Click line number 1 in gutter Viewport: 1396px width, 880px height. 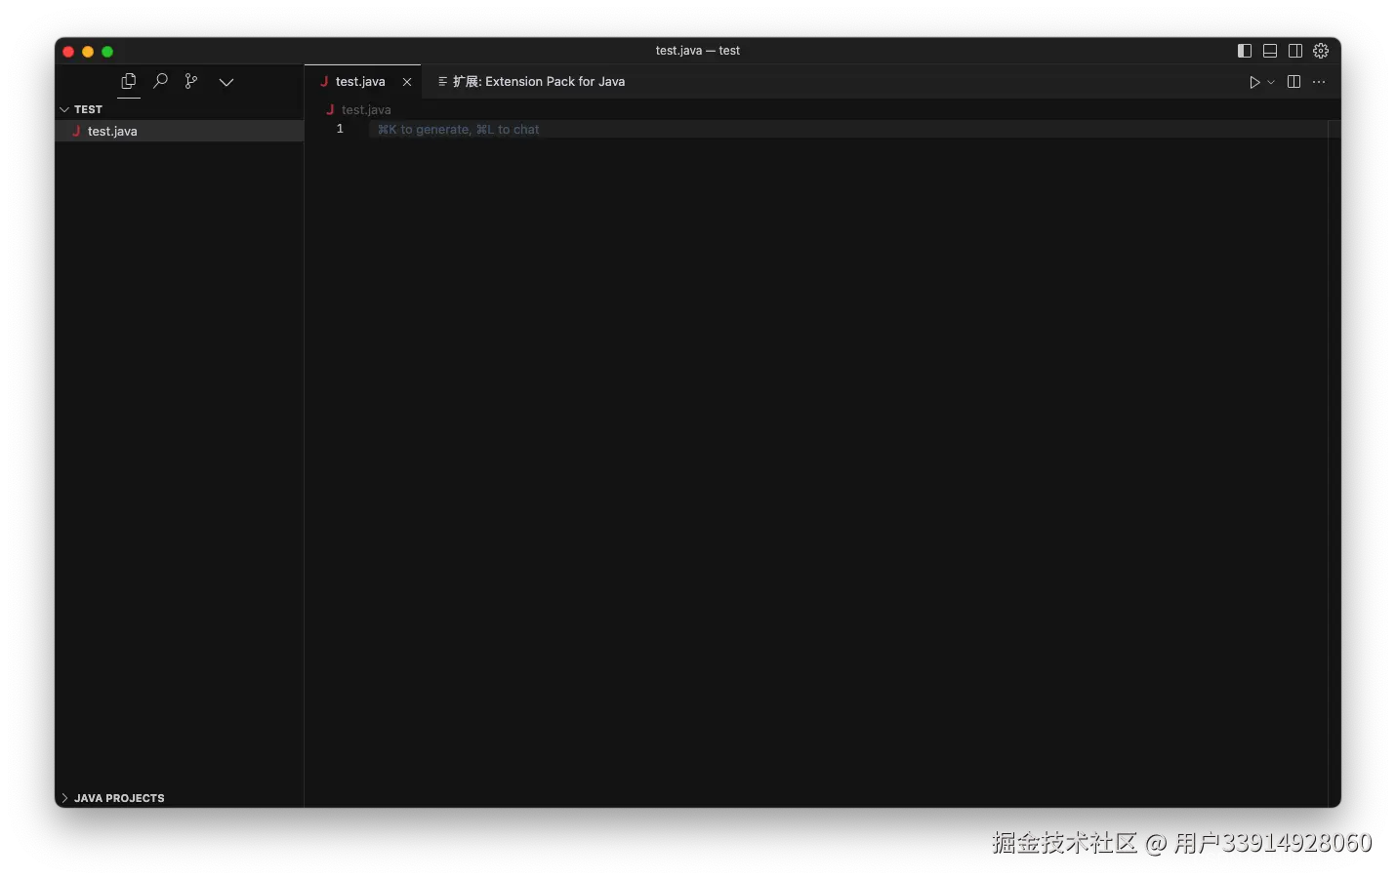tap(340, 129)
